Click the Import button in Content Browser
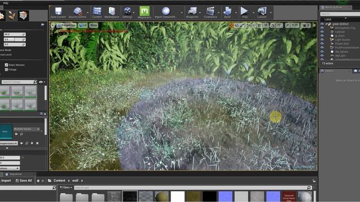 click(6, 181)
